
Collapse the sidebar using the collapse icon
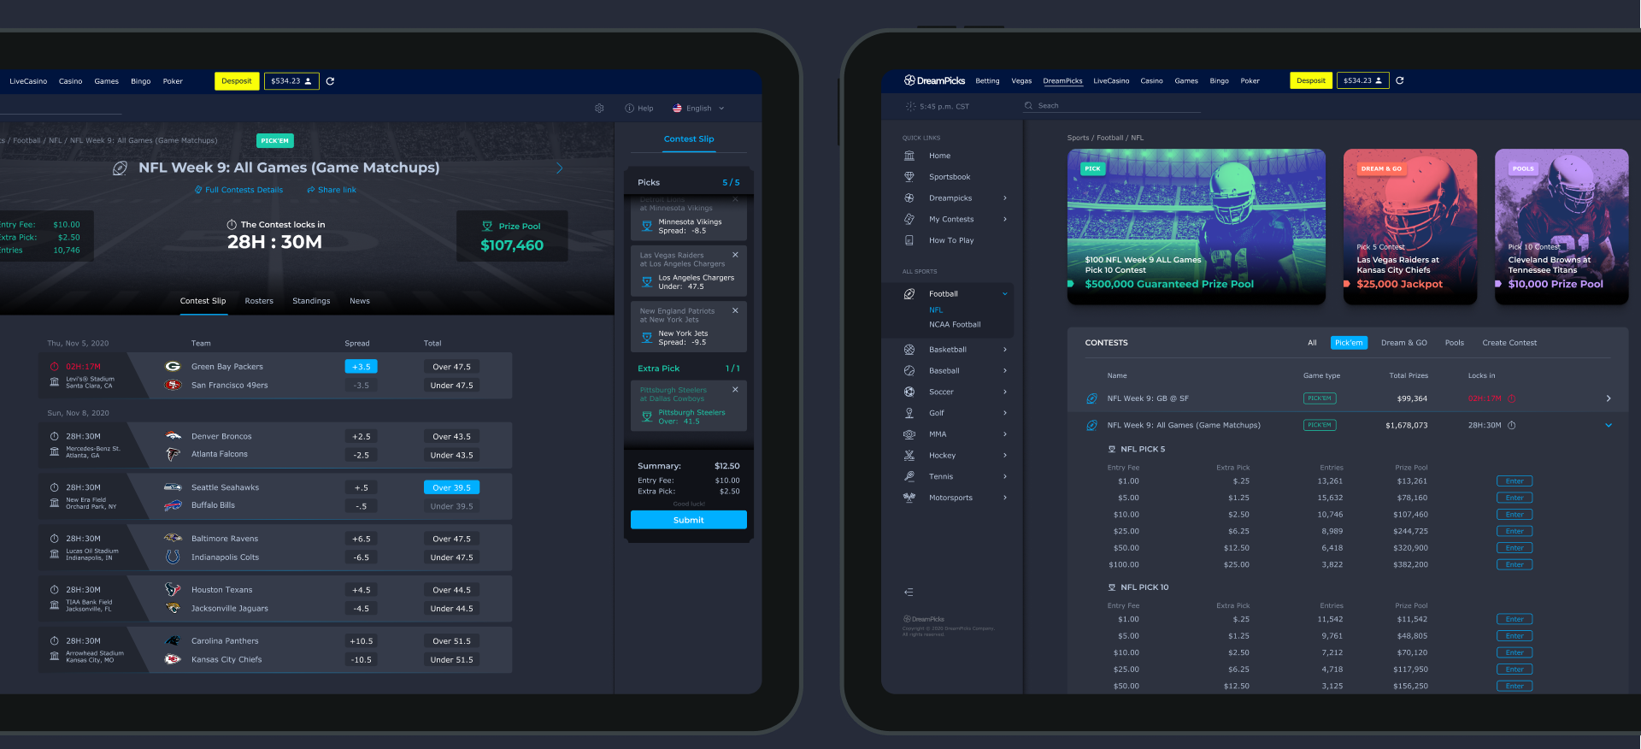click(x=909, y=592)
